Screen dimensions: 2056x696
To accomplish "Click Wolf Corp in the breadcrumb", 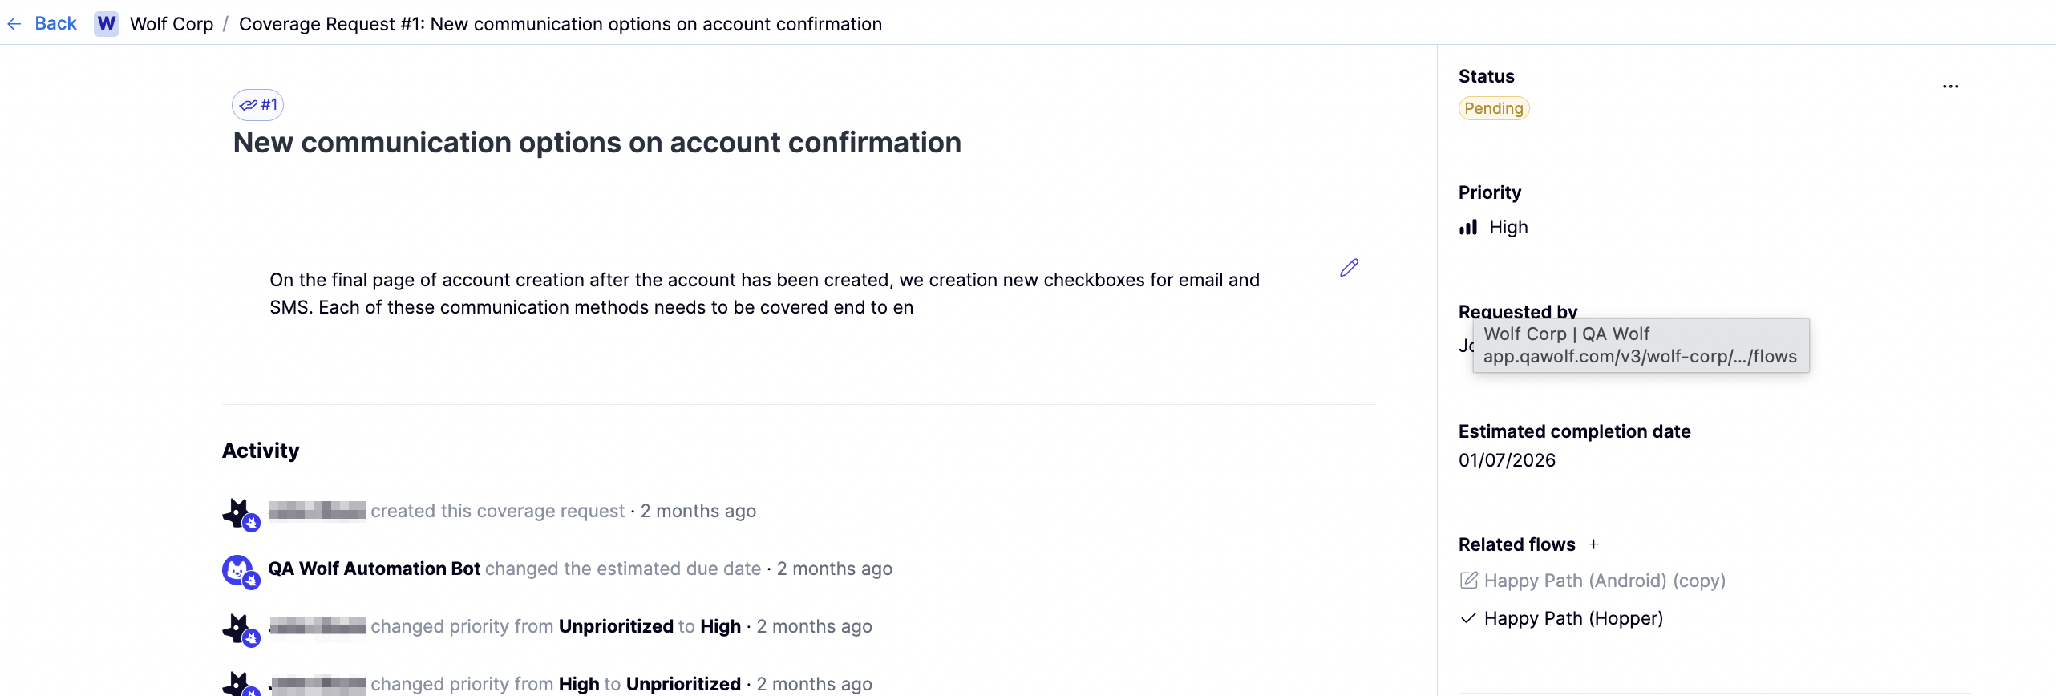I will point(172,24).
